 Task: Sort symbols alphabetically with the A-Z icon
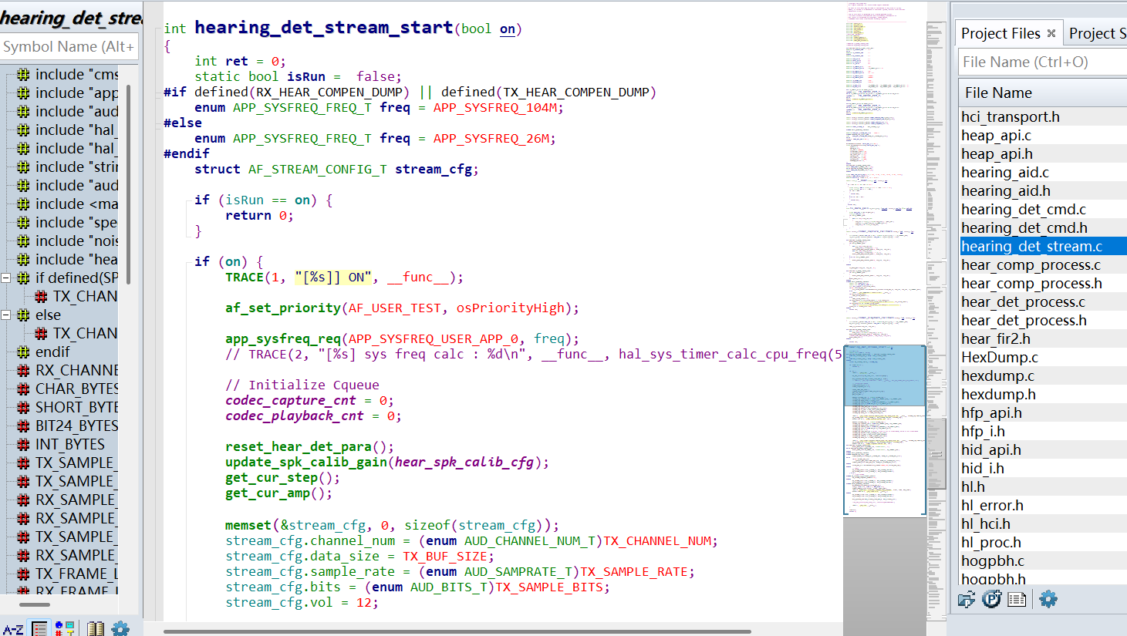13,629
